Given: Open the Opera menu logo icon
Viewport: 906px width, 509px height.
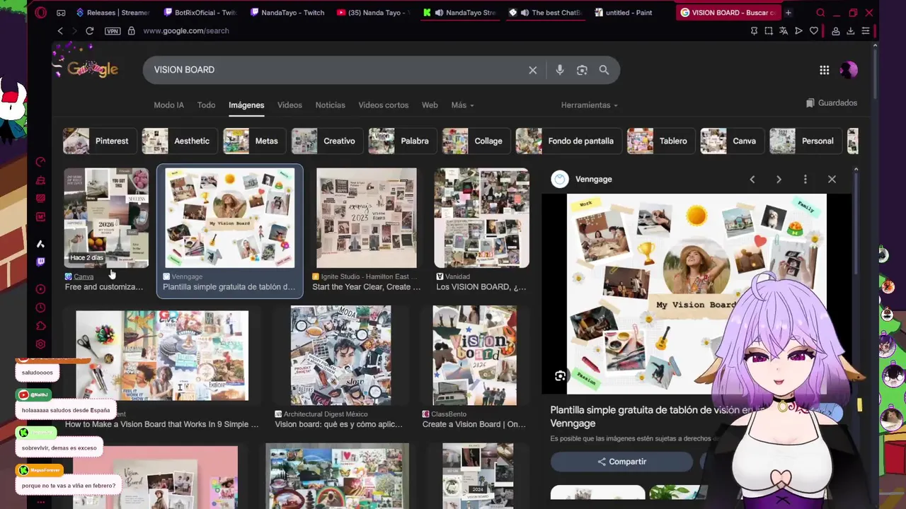Looking at the screenshot, I should pos(41,12).
